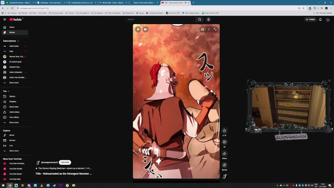Open Movies under Explore

click(x=15, y=140)
